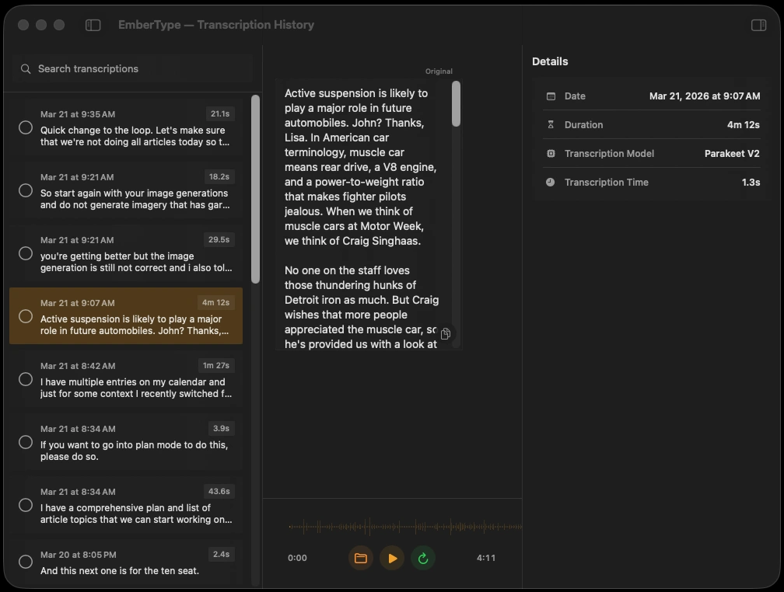The height and width of the screenshot is (592, 784).
Task: Click the 4m 12s badge in list
Action: (215, 303)
